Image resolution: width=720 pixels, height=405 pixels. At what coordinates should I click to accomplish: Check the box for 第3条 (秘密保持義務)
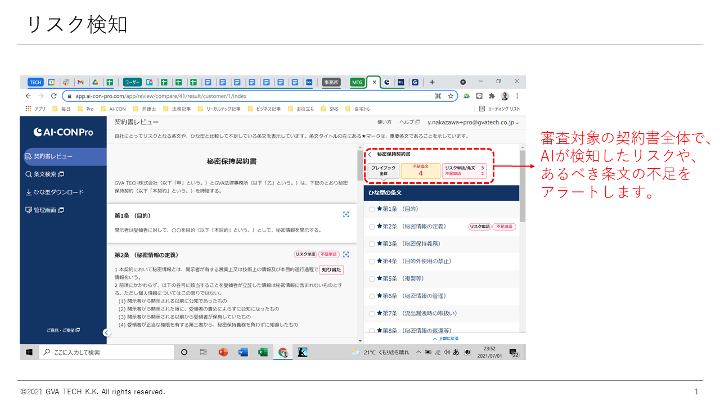(372, 244)
